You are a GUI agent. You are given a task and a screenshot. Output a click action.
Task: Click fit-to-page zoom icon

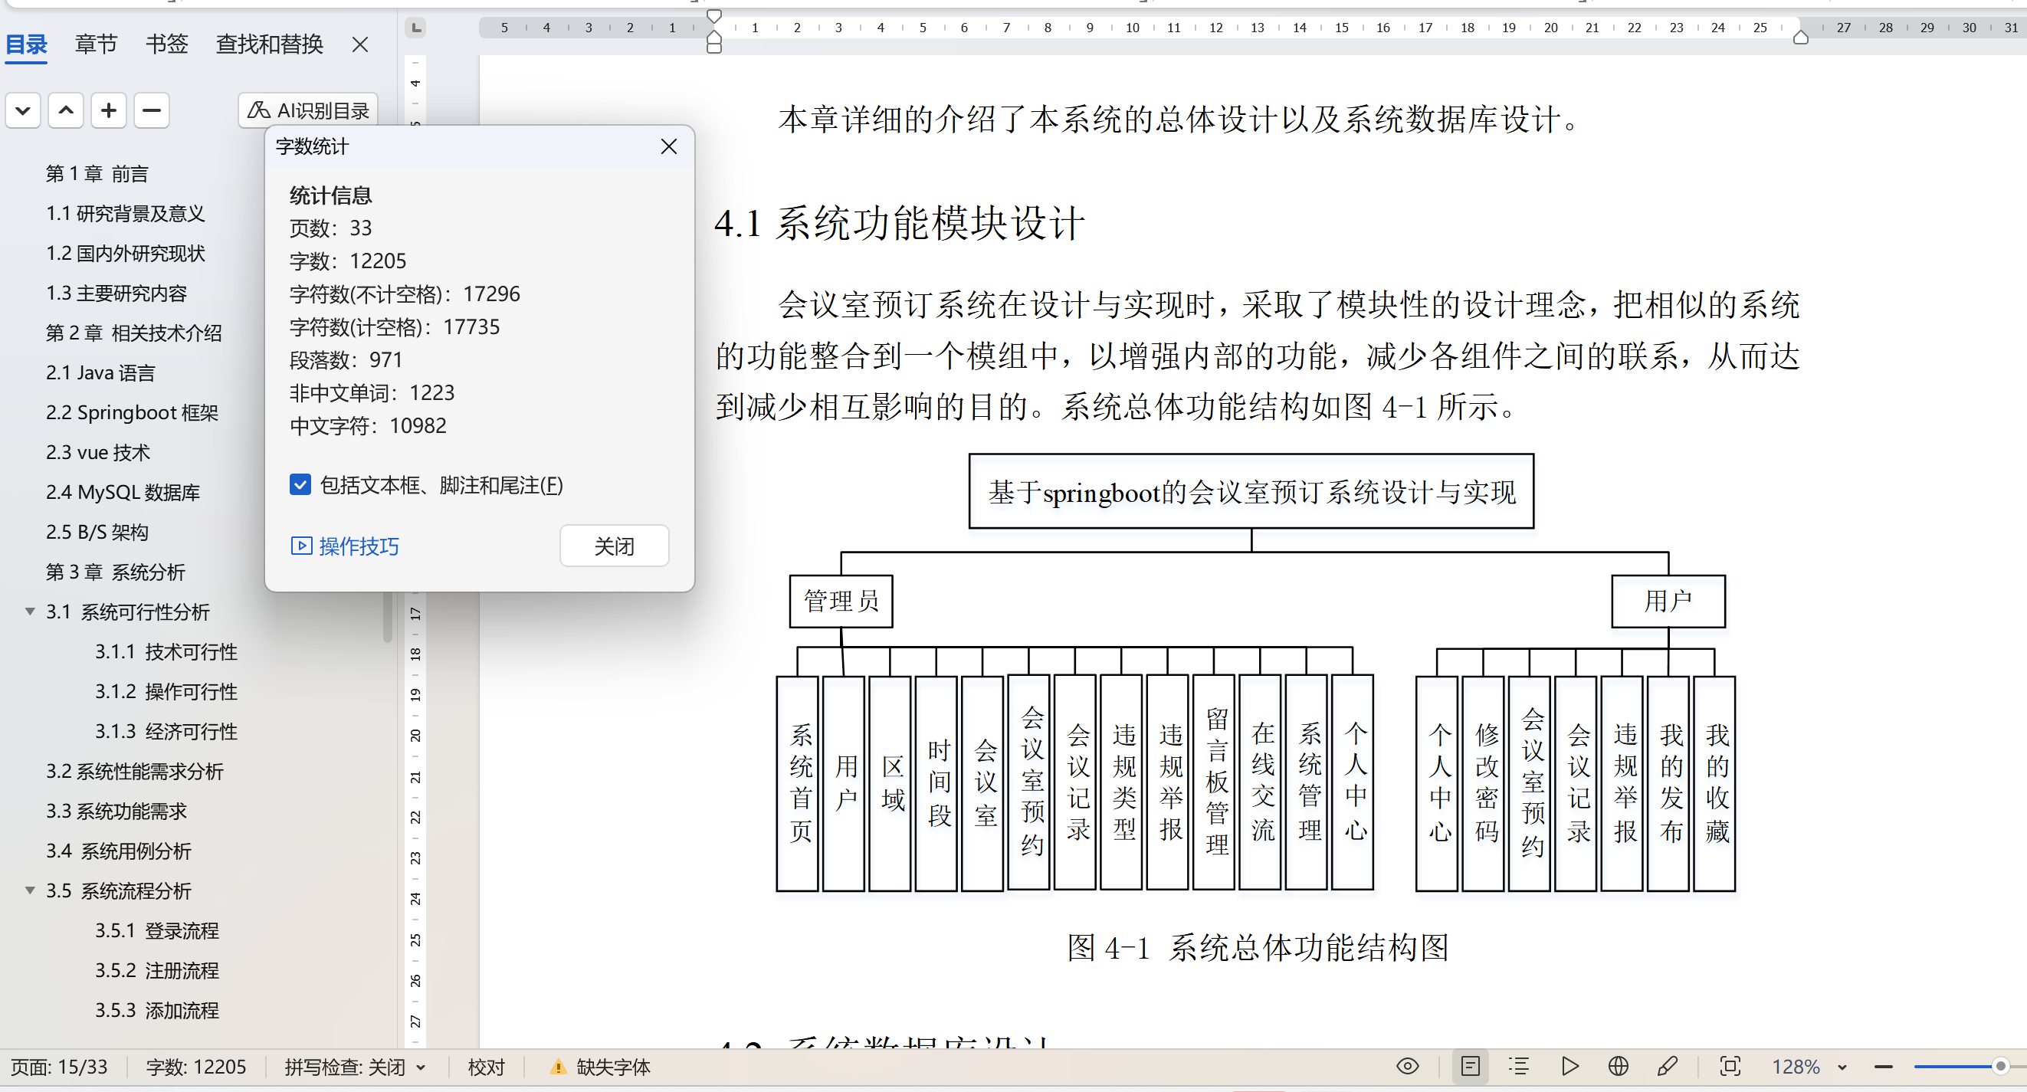[x=1730, y=1066]
